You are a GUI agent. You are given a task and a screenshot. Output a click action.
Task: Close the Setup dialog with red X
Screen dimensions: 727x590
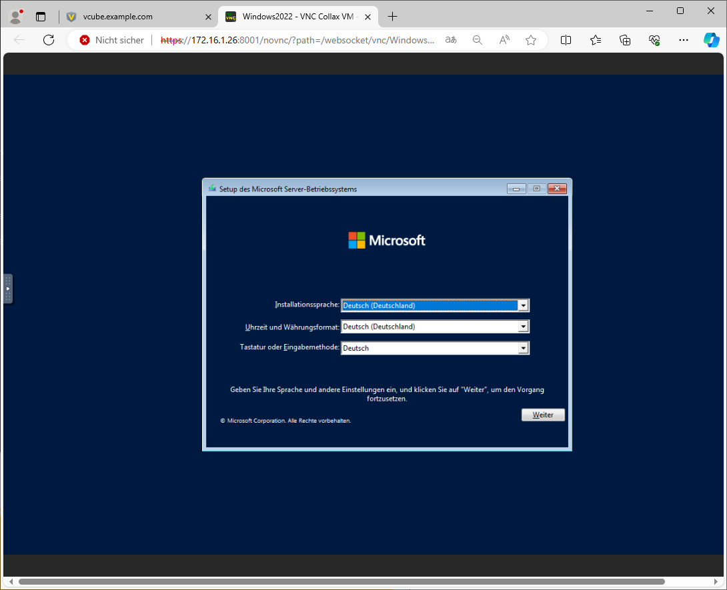[558, 189]
